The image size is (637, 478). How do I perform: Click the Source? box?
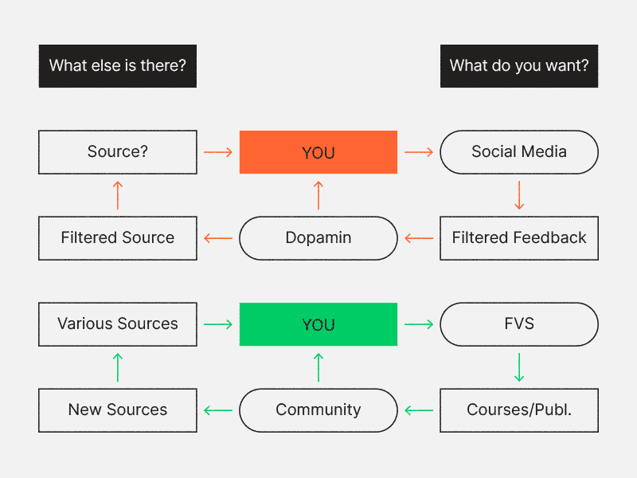point(117,152)
